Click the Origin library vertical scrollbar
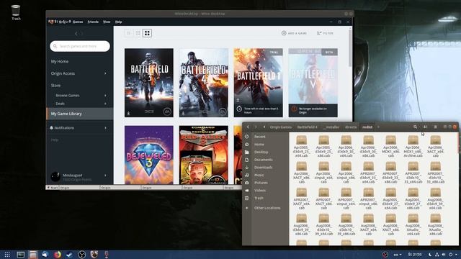The height and width of the screenshot is (259, 461). click(x=350, y=48)
